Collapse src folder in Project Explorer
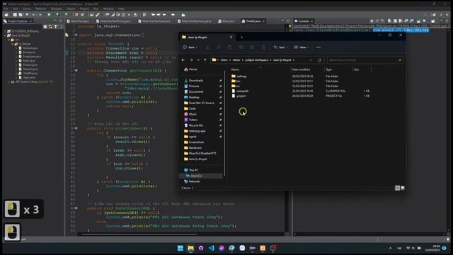 click(9, 40)
